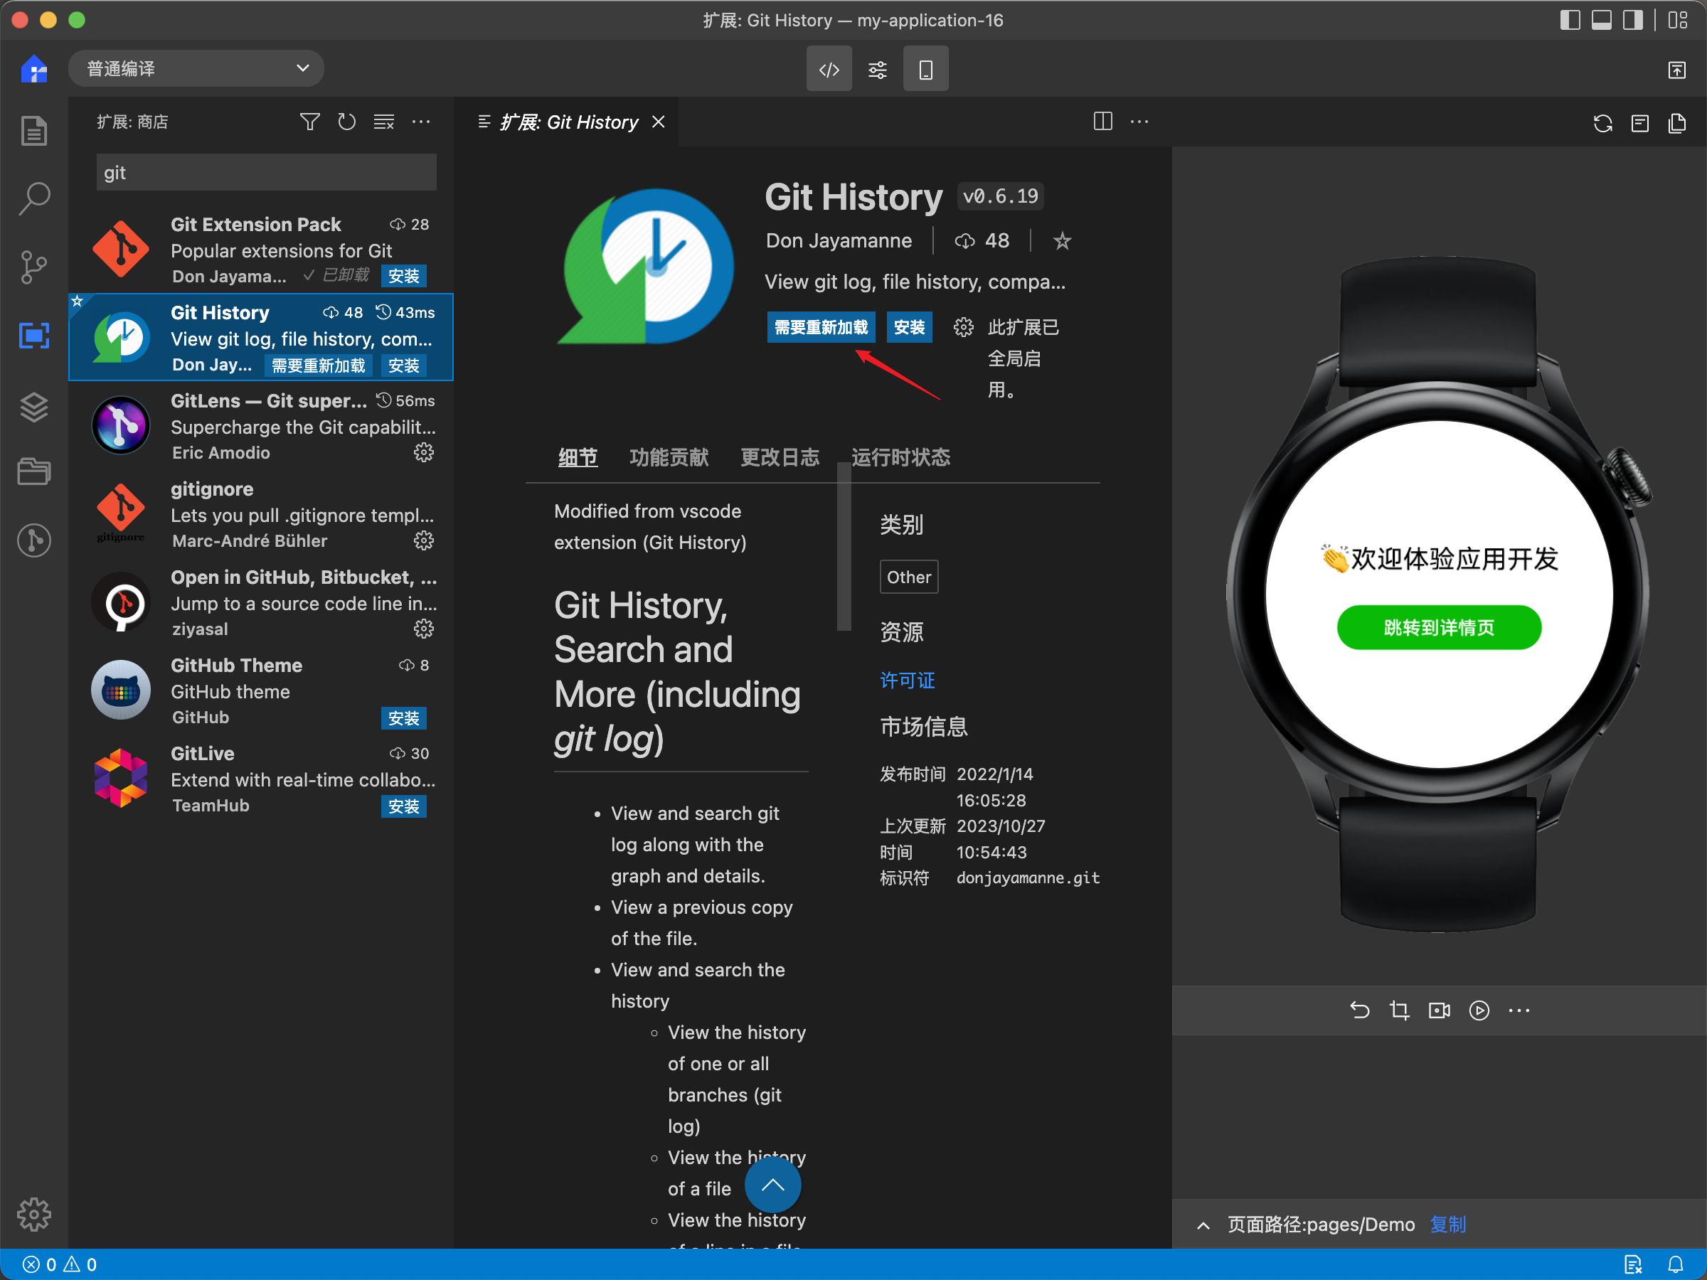The width and height of the screenshot is (1707, 1280).
Task: Switch to the 运行时状态 tab
Action: 900,457
